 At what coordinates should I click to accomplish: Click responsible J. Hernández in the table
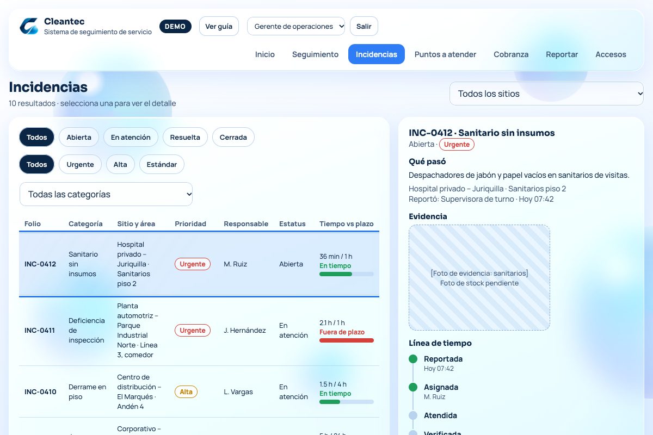245,330
